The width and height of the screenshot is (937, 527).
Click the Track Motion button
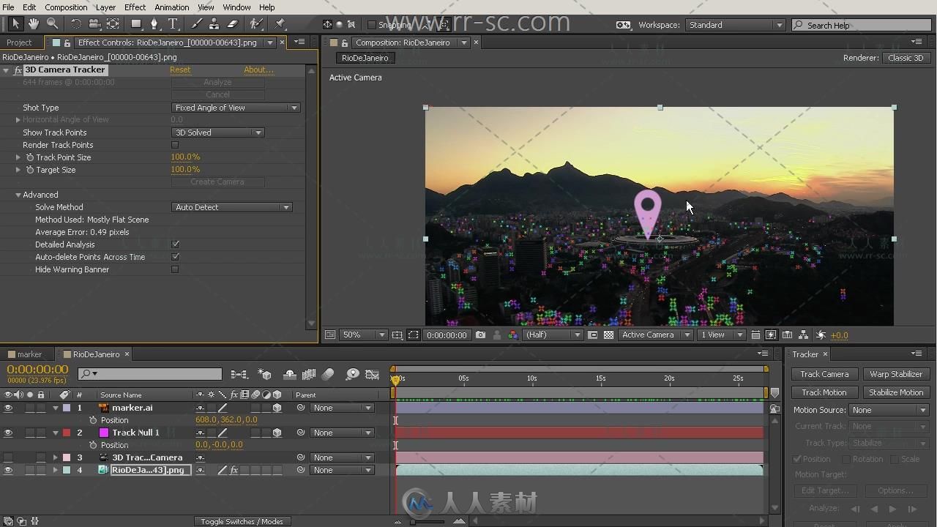pos(824,392)
